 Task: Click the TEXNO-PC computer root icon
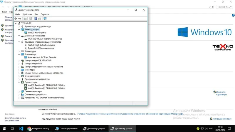(x=19, y=23)
